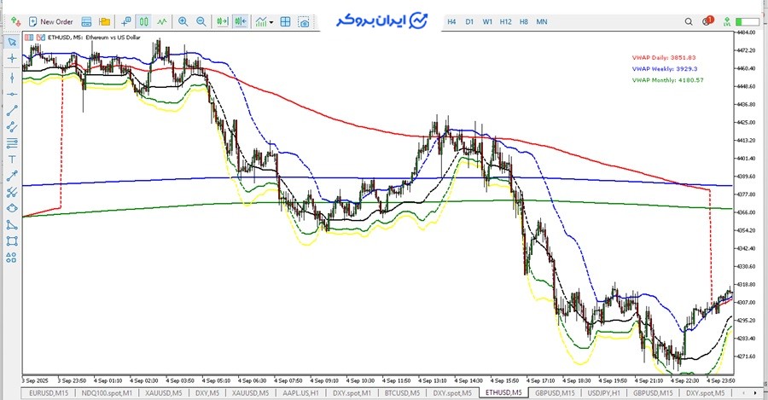The height and width of the screenshot is (400, 768).
Task: Click the red VWAP Daily label
Action: (665, 57)
